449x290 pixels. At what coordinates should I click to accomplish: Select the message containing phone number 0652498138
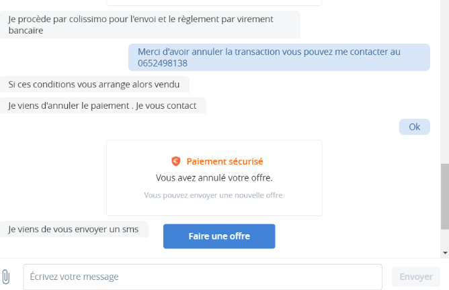pos(279,58)
